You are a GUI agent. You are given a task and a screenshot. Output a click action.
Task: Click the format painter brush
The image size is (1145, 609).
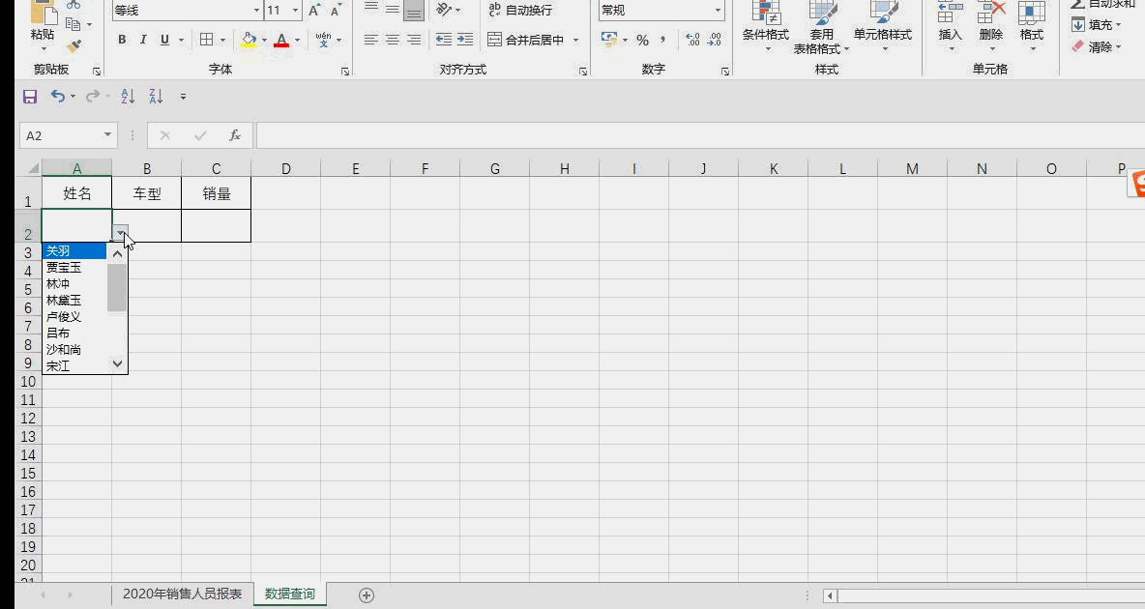click(73, 46)
